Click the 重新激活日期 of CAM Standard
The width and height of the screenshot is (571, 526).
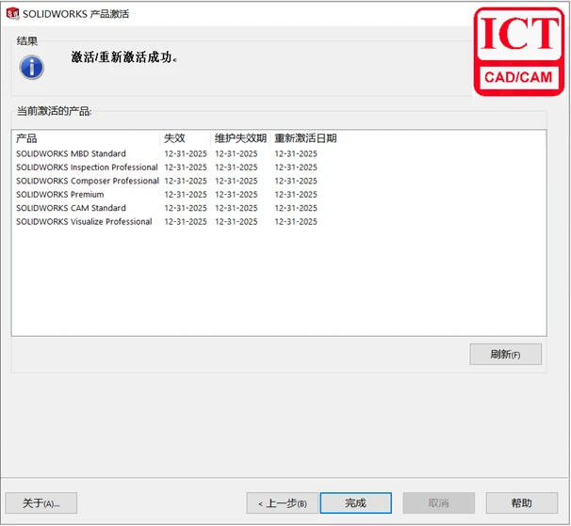(296, 208)
